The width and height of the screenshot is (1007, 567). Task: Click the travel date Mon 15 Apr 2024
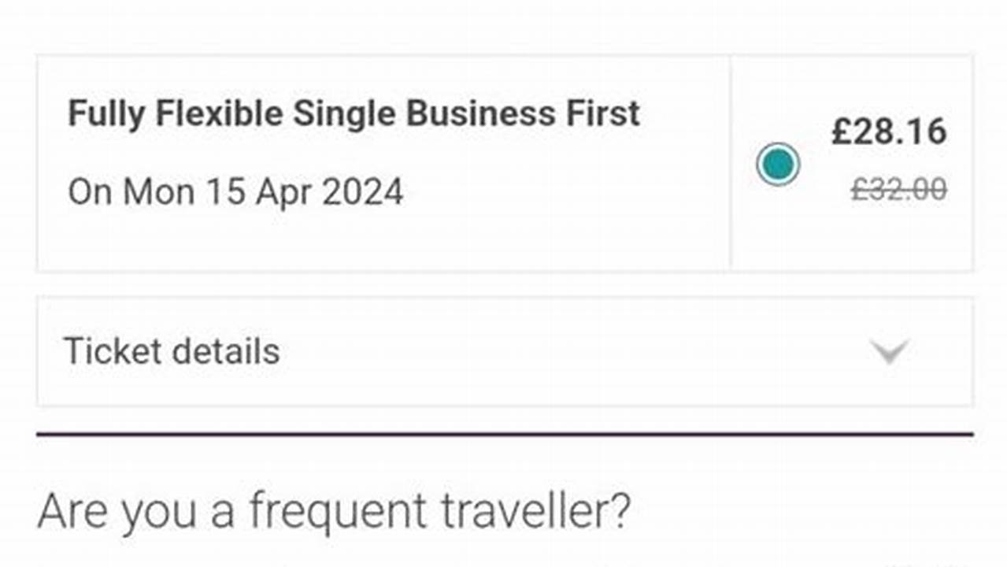tap(235, 191)
